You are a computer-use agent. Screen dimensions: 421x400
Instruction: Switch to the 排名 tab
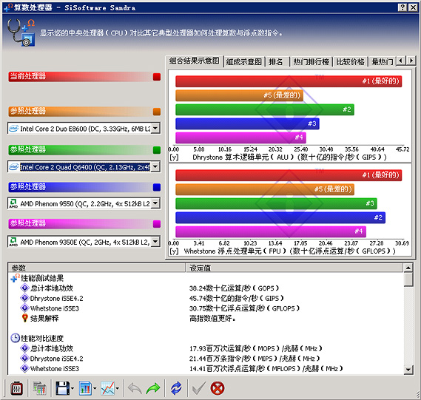277,62
